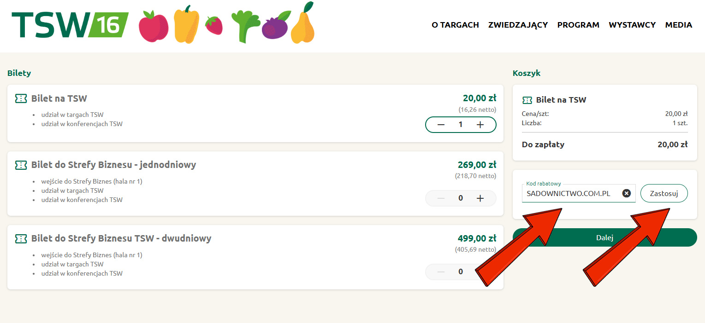The width and height of the screenshot is (705, 323).
Task: Click the ticket icon beside Bilet na TSW
Action: [x=21, y=98]
